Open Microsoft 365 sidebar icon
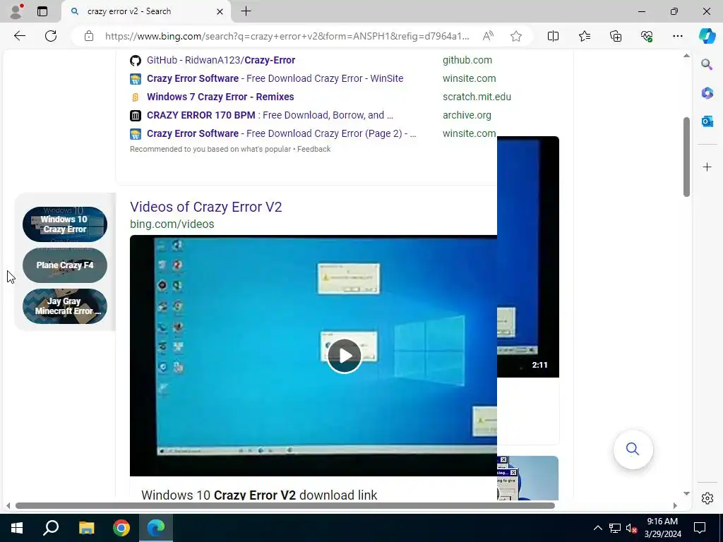This screenshot has width=723, height=542. (707, 92)
